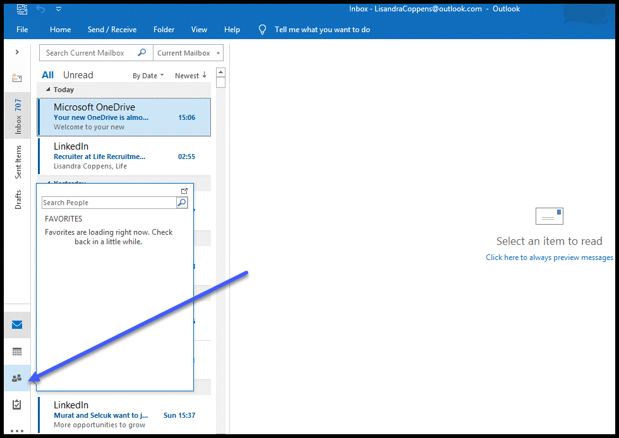Screen dimensions: 619x438
Task: Click the navigation options ellipsis
Action: (17, 430)
